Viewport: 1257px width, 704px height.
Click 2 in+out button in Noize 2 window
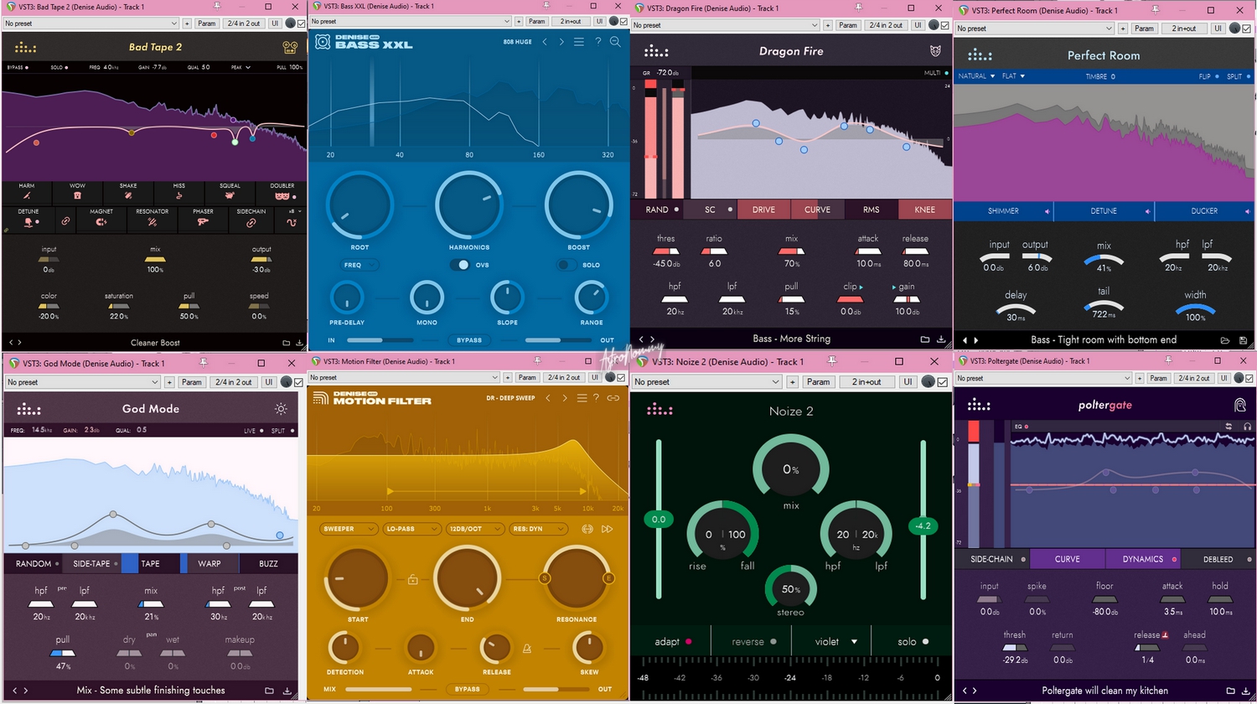tap(866, 382)
